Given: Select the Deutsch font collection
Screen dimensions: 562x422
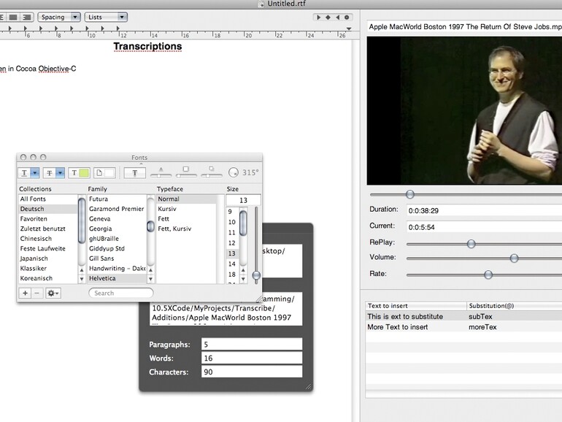Looking at the screenshot, I should point(32,209).
